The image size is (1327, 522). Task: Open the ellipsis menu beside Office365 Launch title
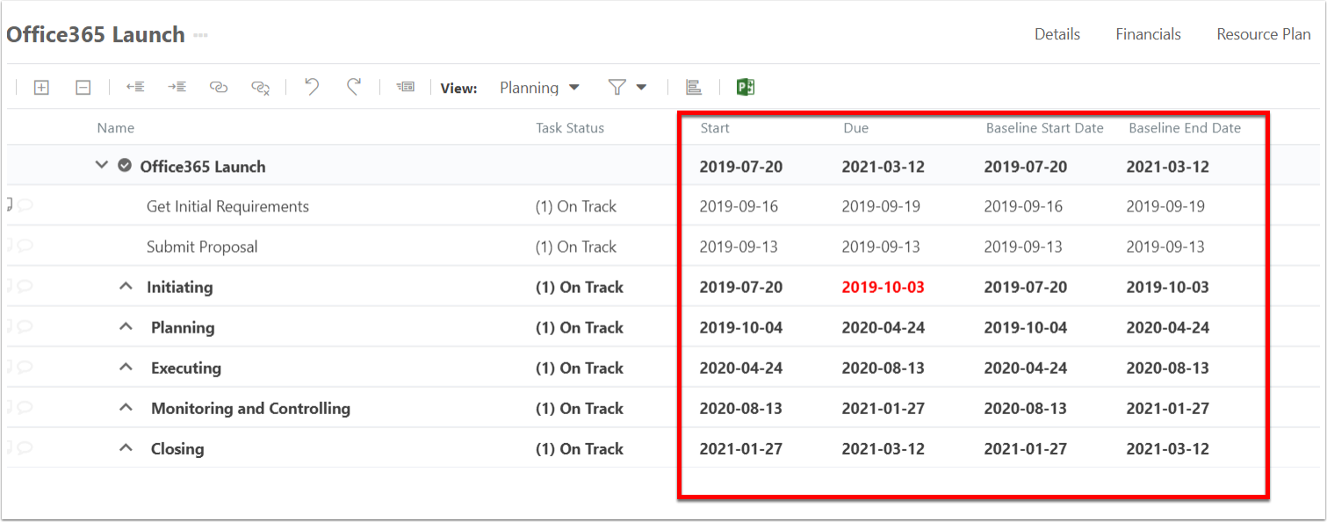pyautogui.click(x=200, y=35)
